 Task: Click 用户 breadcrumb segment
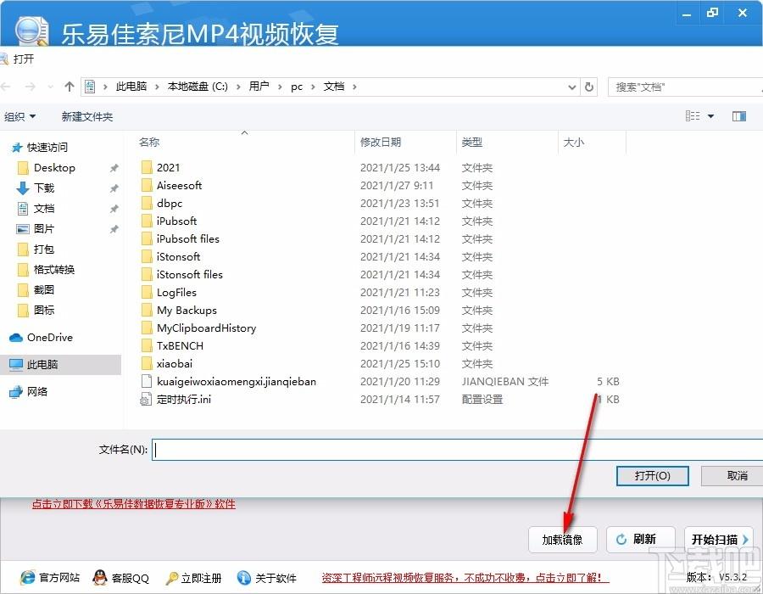[259, 87]
